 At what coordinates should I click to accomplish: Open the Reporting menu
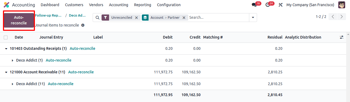click(143, 5)
